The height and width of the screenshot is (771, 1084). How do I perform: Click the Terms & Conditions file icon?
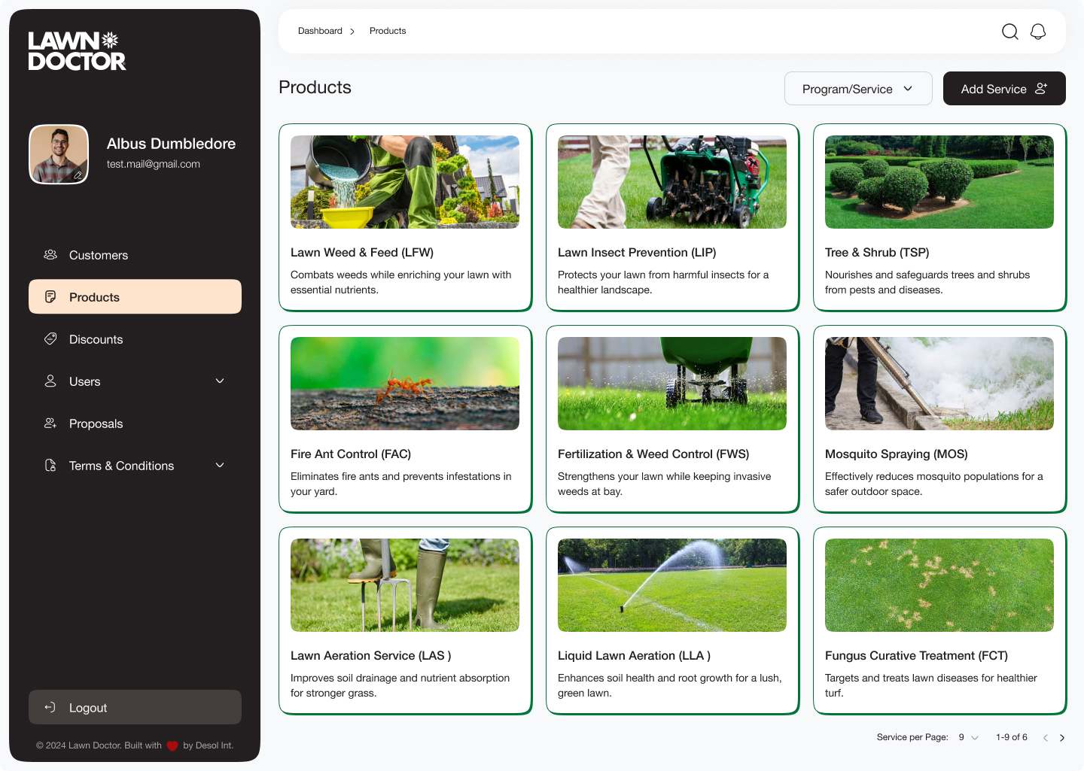pyautogui.click(x=50, y=466)
